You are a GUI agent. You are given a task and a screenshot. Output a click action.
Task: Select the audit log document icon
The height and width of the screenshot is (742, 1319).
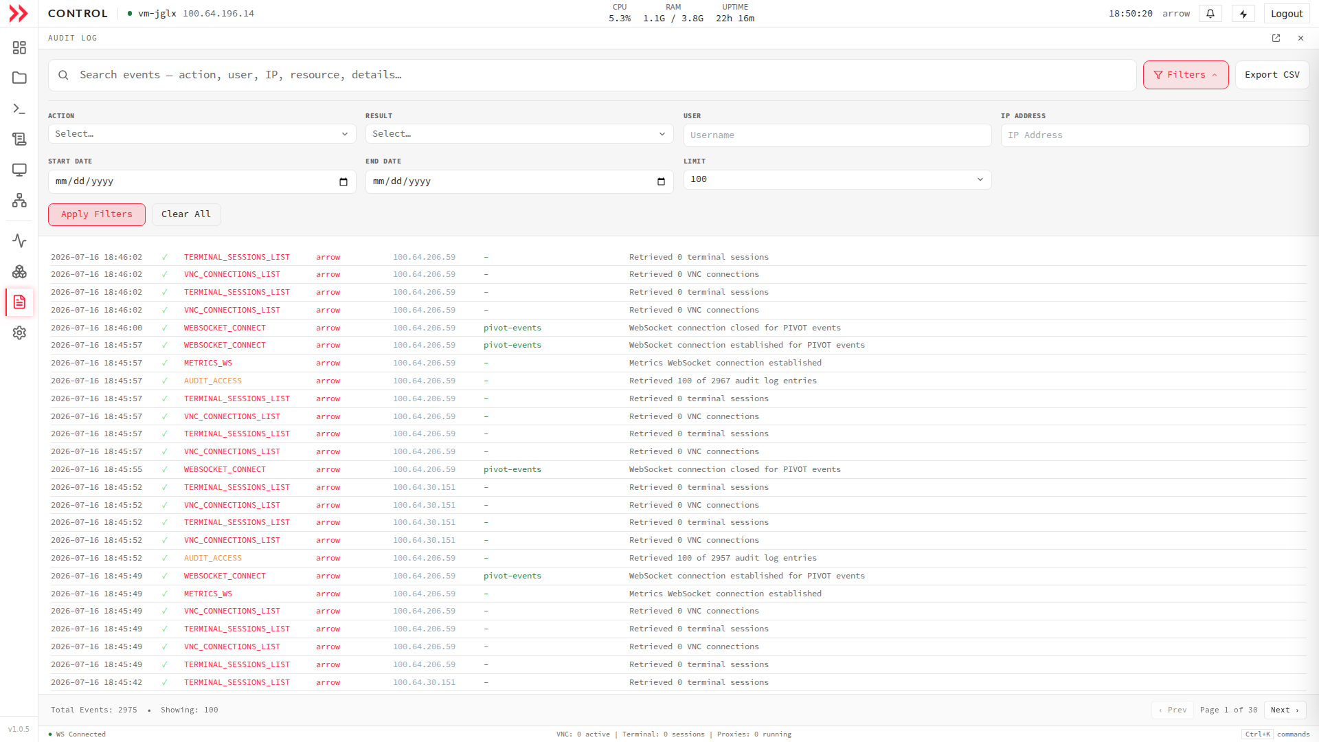[19, 302]
